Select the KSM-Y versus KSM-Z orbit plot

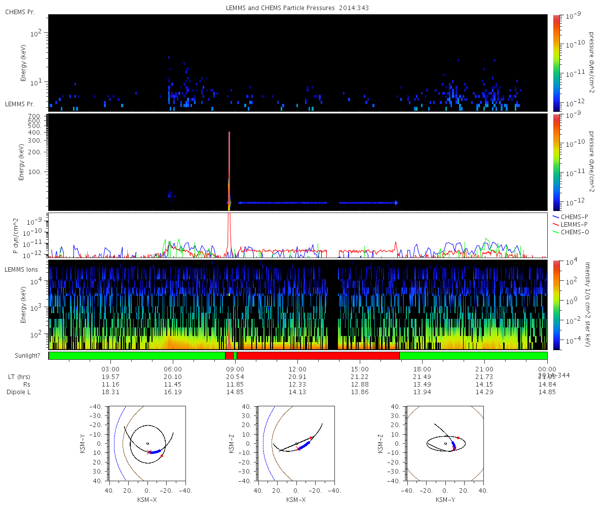pyautogui.click(x=445, y=443)
